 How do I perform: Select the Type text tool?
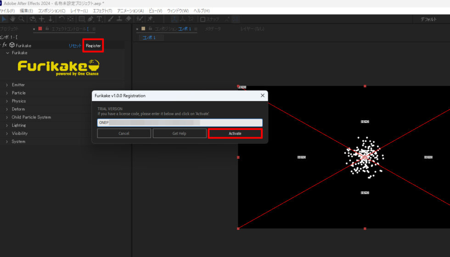click(99, 19)
